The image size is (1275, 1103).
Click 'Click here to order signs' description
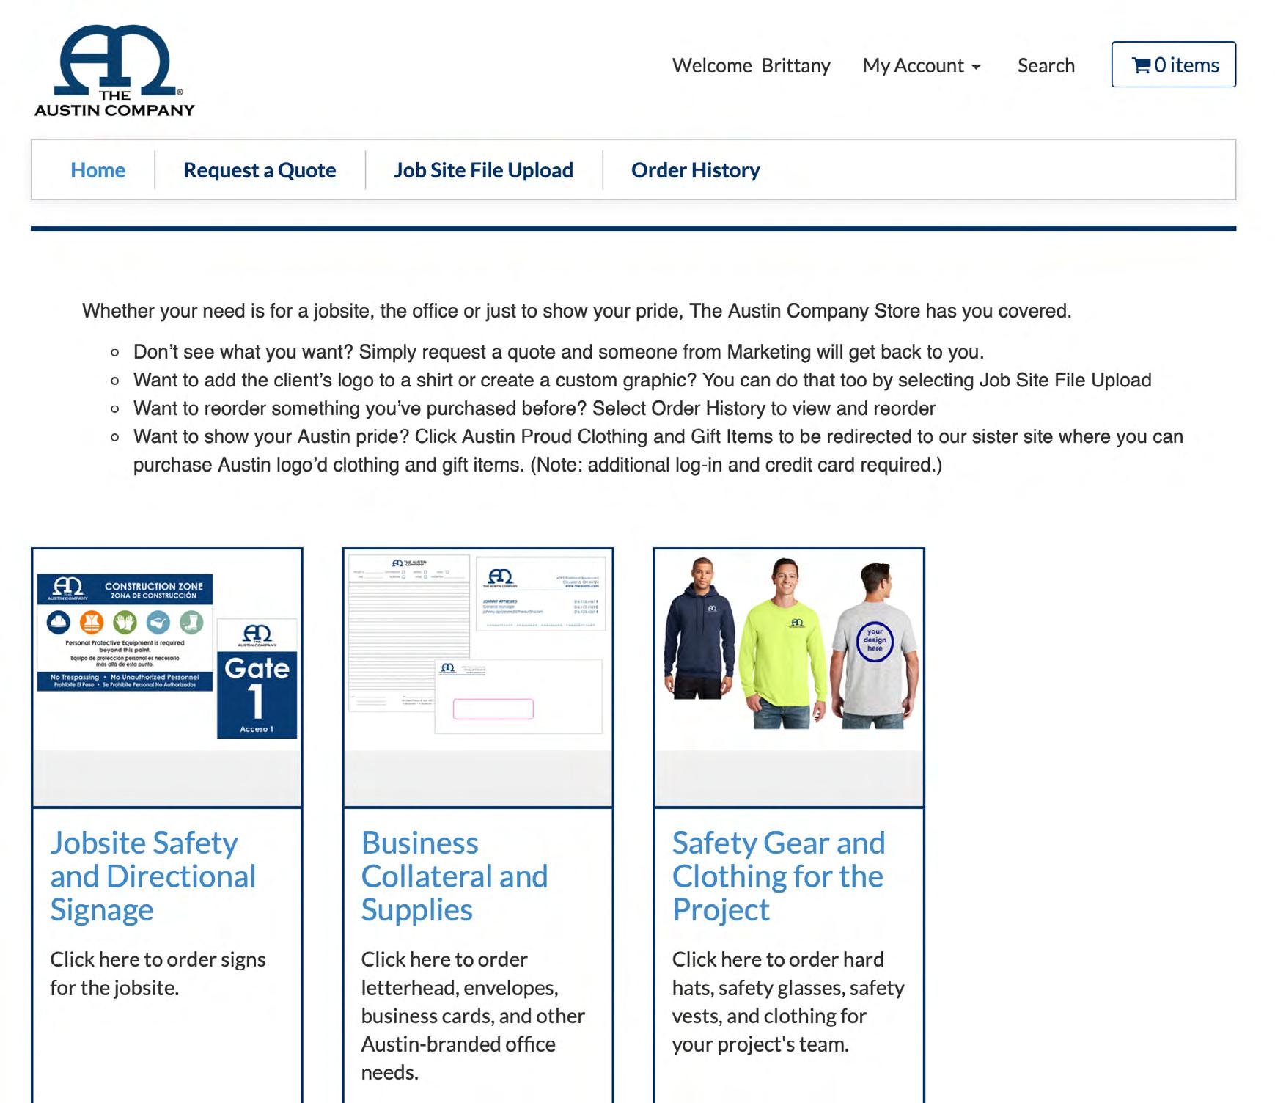point(158,974)
